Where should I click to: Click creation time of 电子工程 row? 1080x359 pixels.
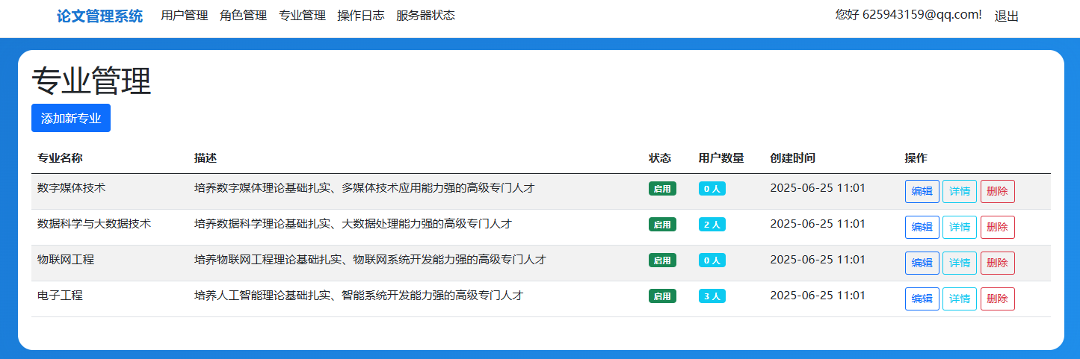818,296
